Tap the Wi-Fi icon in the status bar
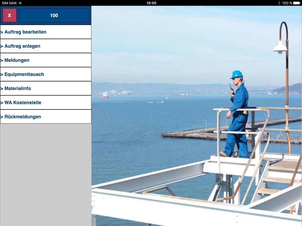 pos(20,3)
